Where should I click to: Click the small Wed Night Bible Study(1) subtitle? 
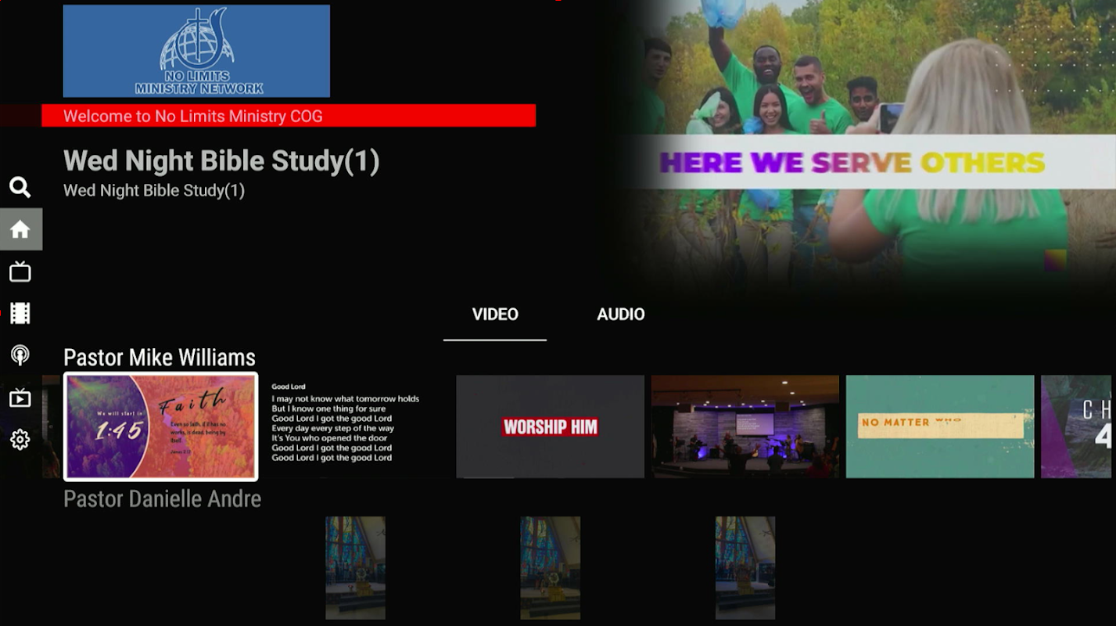pos(154,190)
